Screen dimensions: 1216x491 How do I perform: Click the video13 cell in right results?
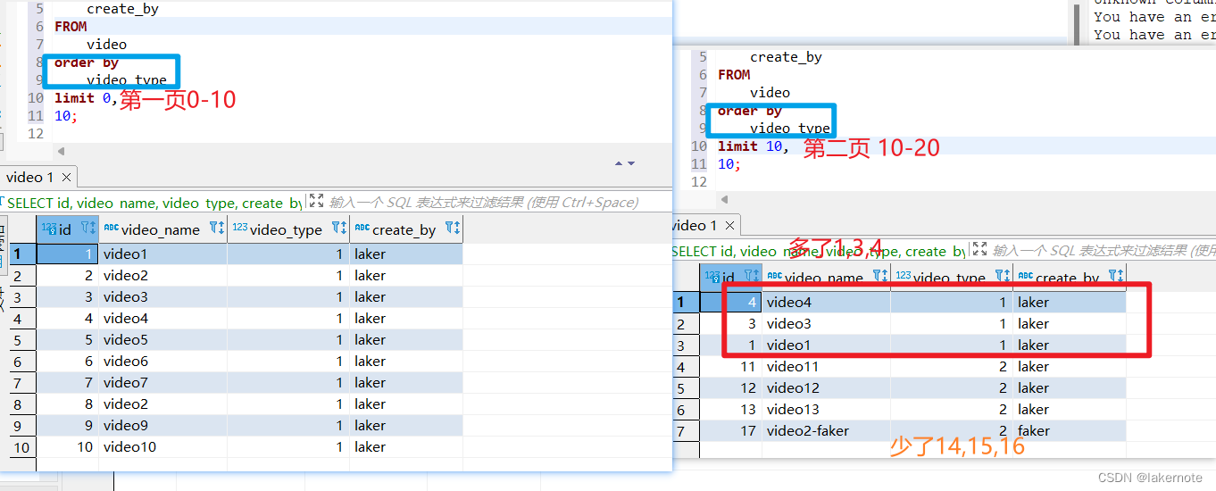pos(826,410)
